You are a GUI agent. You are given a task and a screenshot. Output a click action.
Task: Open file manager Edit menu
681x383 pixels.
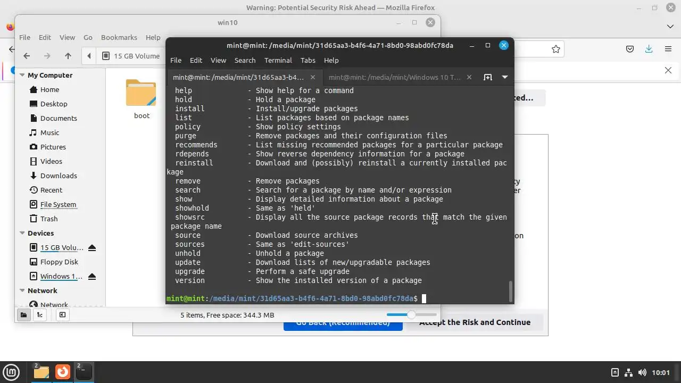click(x=45, y=37)
